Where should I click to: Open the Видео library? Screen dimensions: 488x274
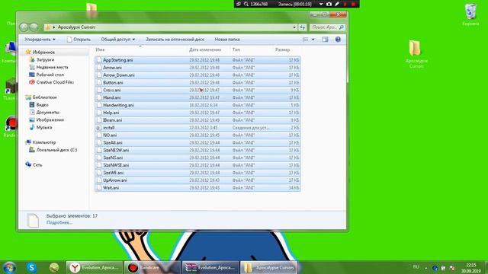tap(42, 105)
